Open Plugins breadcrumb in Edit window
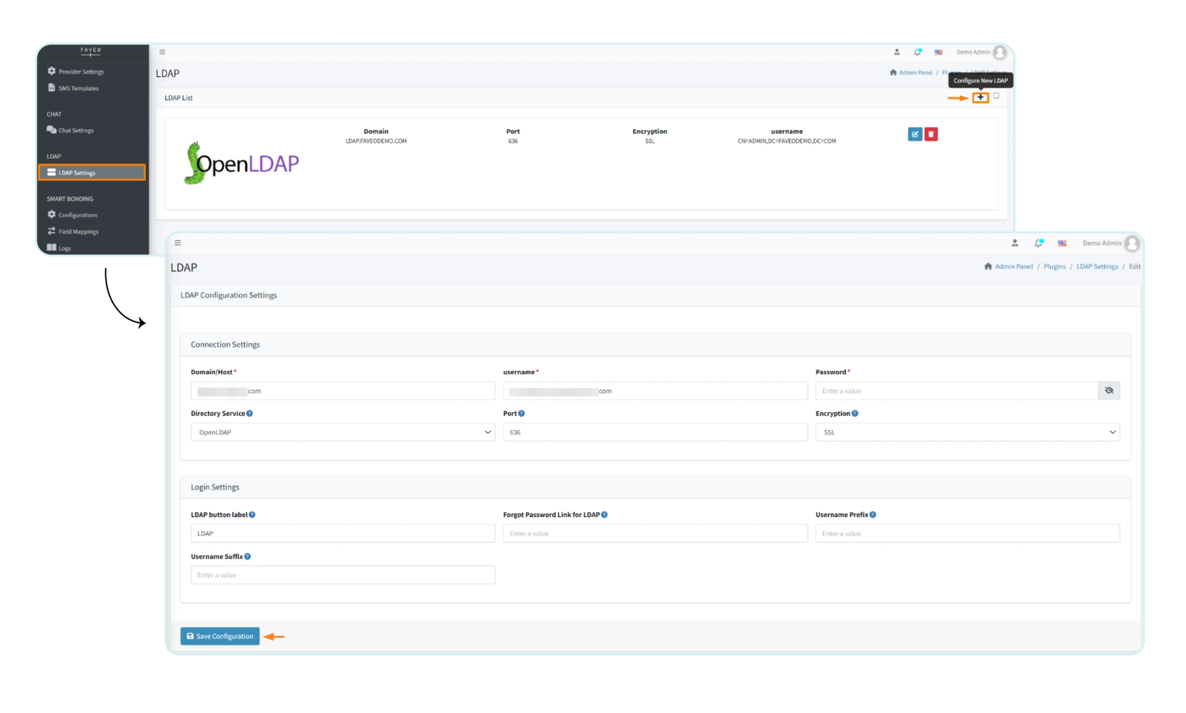1186x713 pixels. (1055, 266)
